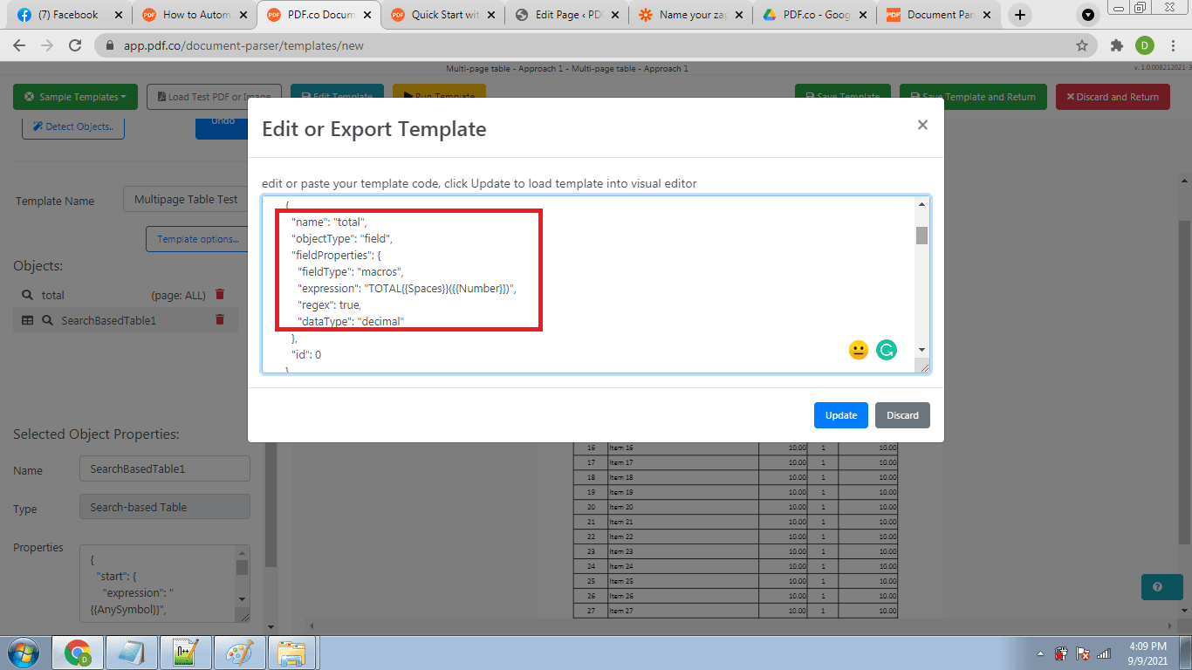
Task: Open the teal help question mark button
Action: 1157,587
